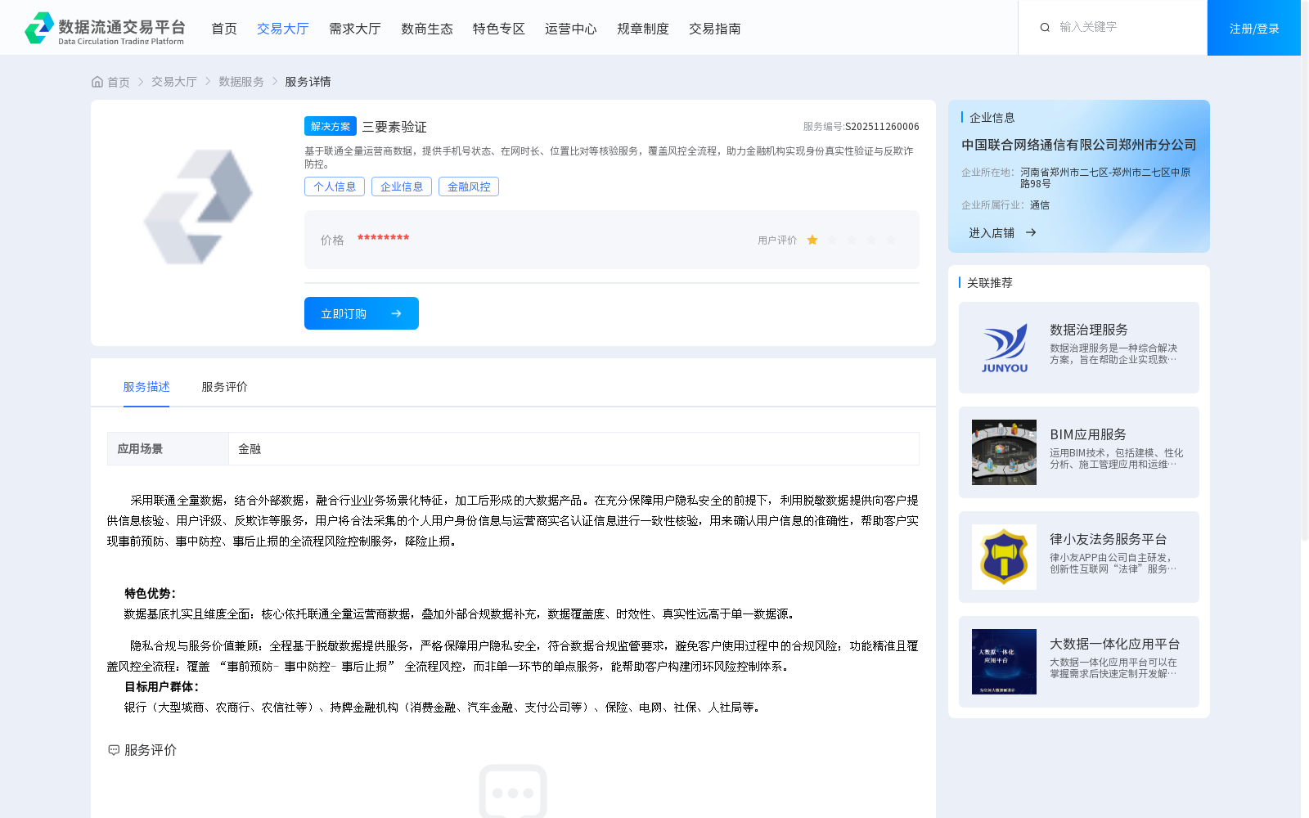Click the home icon in breadcrumb
This screenshot has width=1309, height=818.
pos(97,82)
